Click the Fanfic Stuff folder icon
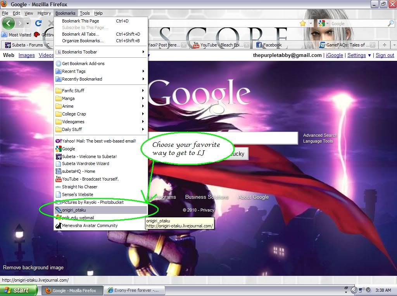The height and width of the screenshot is (296, 397). (x=59, y=91)
